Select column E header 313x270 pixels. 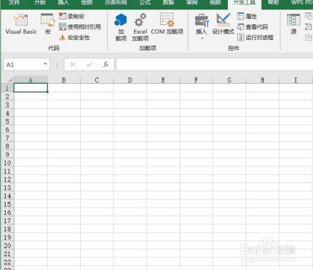[163, 80]
